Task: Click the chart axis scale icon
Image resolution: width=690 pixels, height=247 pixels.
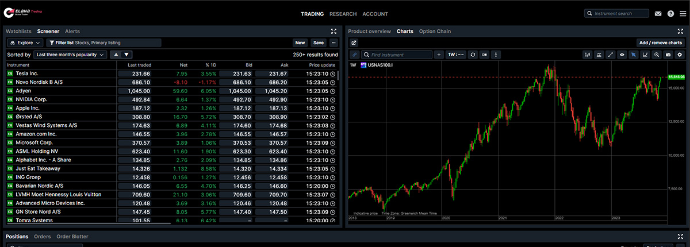Action: [645, 55]
